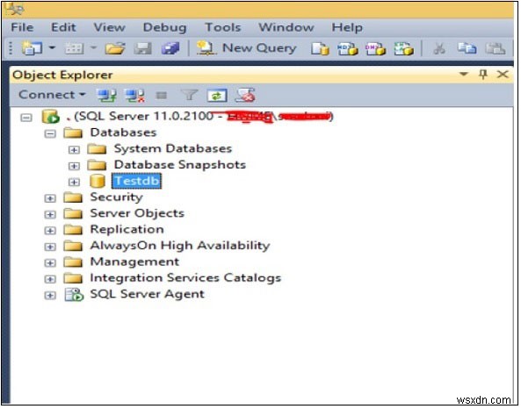Image resolution: width=521 pixels, height=409 pixels.
Task: Click the Cut scissors icon
Action: coord(439,49)
